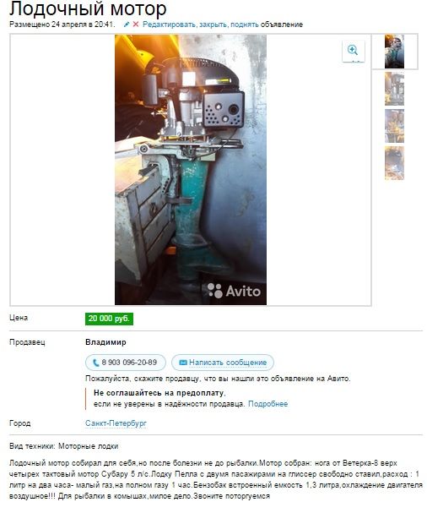Click the envelope message icon
427x513 pixels.
[x=183, y=363]
